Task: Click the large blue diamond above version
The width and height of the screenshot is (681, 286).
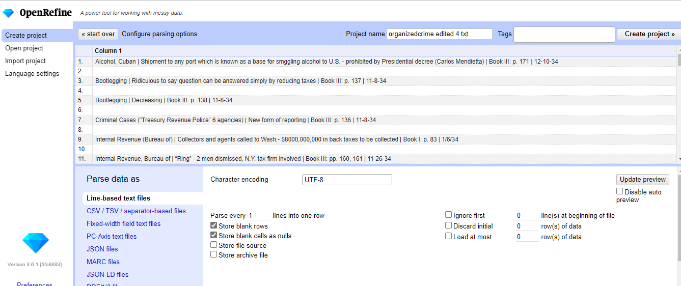Action: tap(36, 243)
